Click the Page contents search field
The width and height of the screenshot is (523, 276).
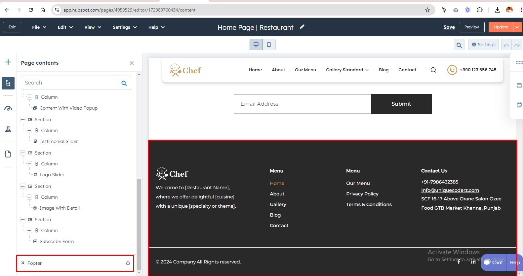(x=71, y=83)
